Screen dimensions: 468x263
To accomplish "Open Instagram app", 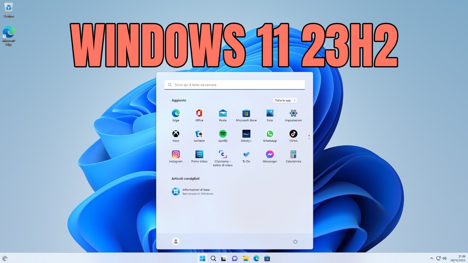I will tap(176, 156).
